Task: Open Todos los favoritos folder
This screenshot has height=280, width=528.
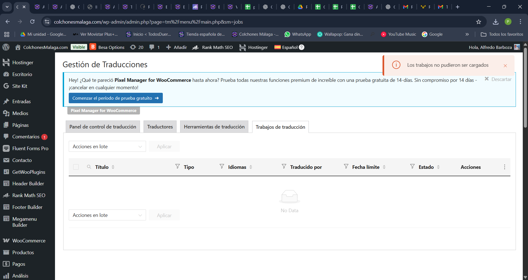Action: (x=502, y=34)
